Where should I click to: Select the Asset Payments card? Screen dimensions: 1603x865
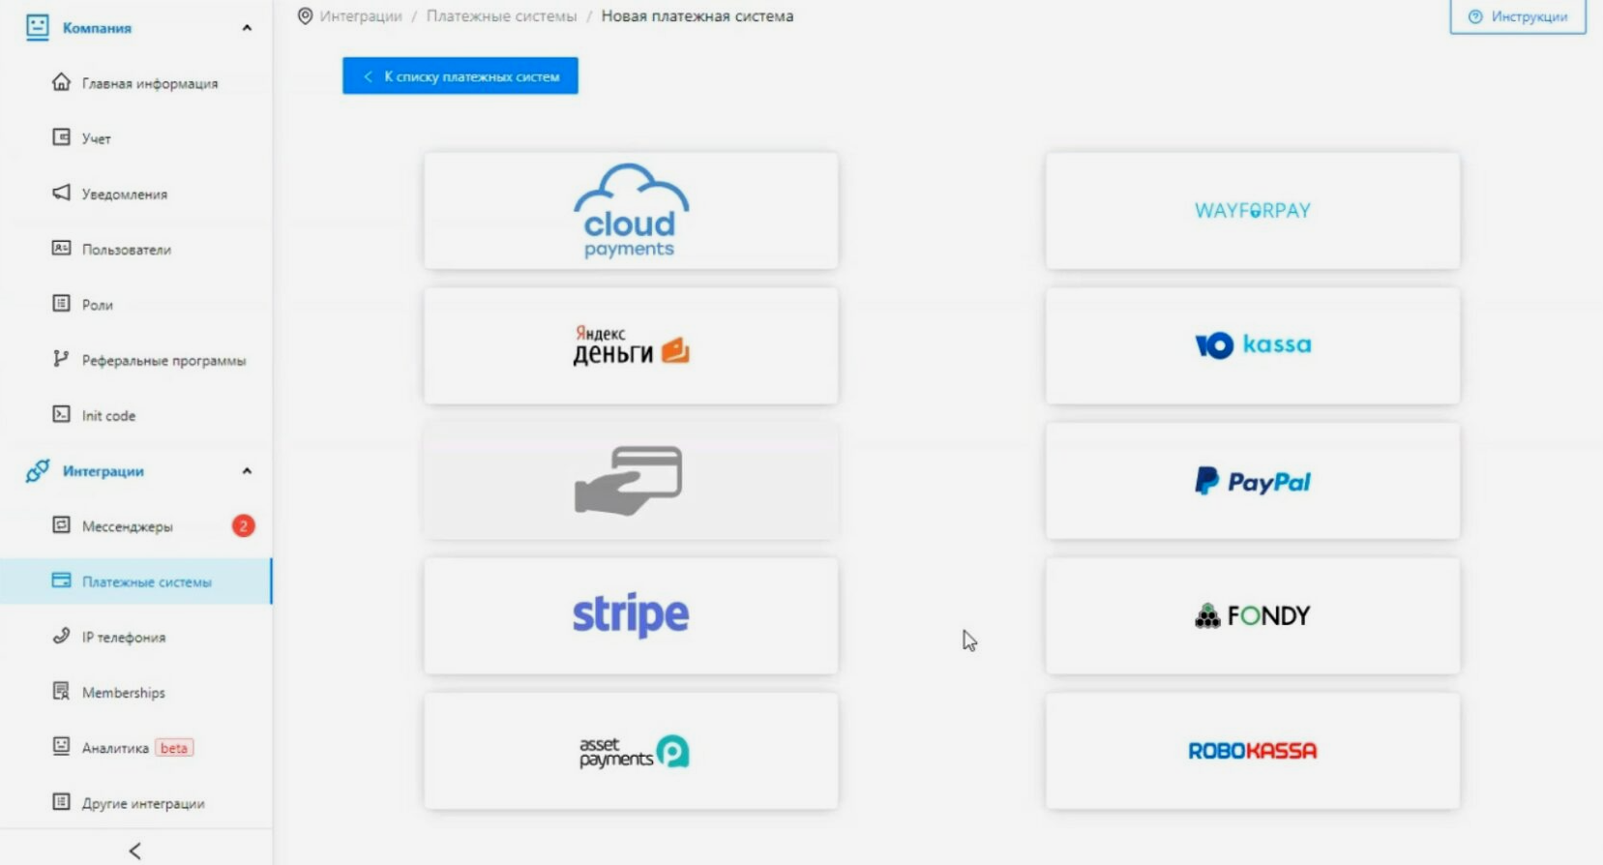(x=631, y=751)
